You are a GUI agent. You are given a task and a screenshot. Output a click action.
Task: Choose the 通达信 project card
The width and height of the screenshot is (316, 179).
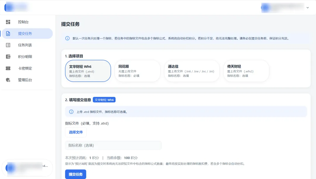click(x=192, y=71)
